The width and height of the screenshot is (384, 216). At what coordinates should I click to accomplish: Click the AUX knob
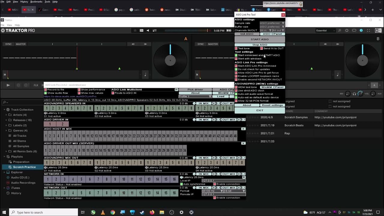click(373, 94)
